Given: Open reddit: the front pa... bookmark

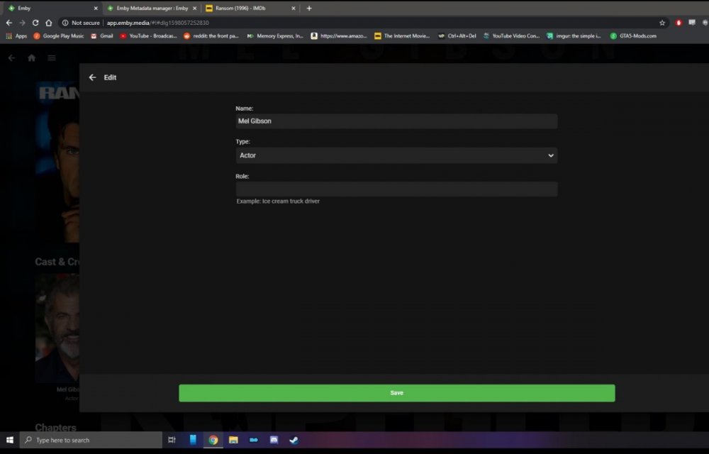Looking at the screenshot, I should 211,35.
